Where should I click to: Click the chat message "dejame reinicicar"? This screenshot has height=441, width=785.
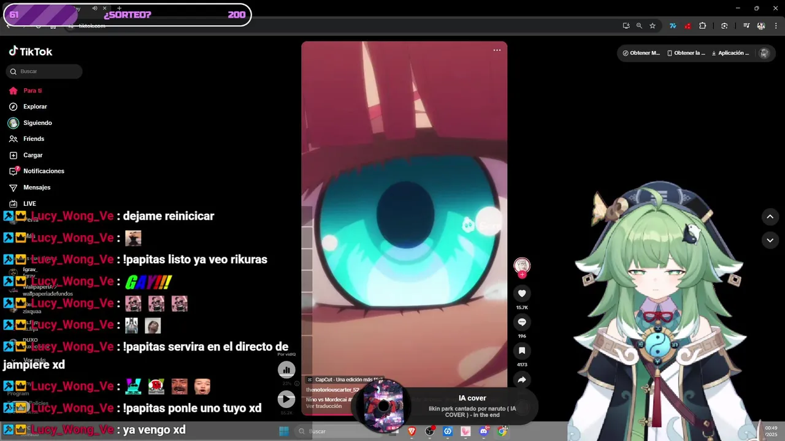(169, 216)
